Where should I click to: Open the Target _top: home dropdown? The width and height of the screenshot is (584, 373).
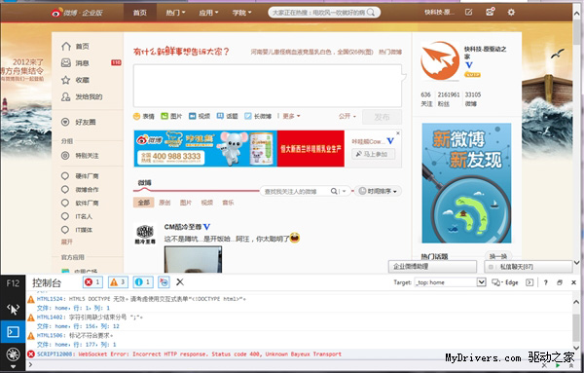pyautogui.click(x=451, y=282)
